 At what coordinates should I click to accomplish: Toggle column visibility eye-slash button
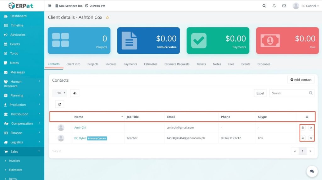click(x=75, y=93)
